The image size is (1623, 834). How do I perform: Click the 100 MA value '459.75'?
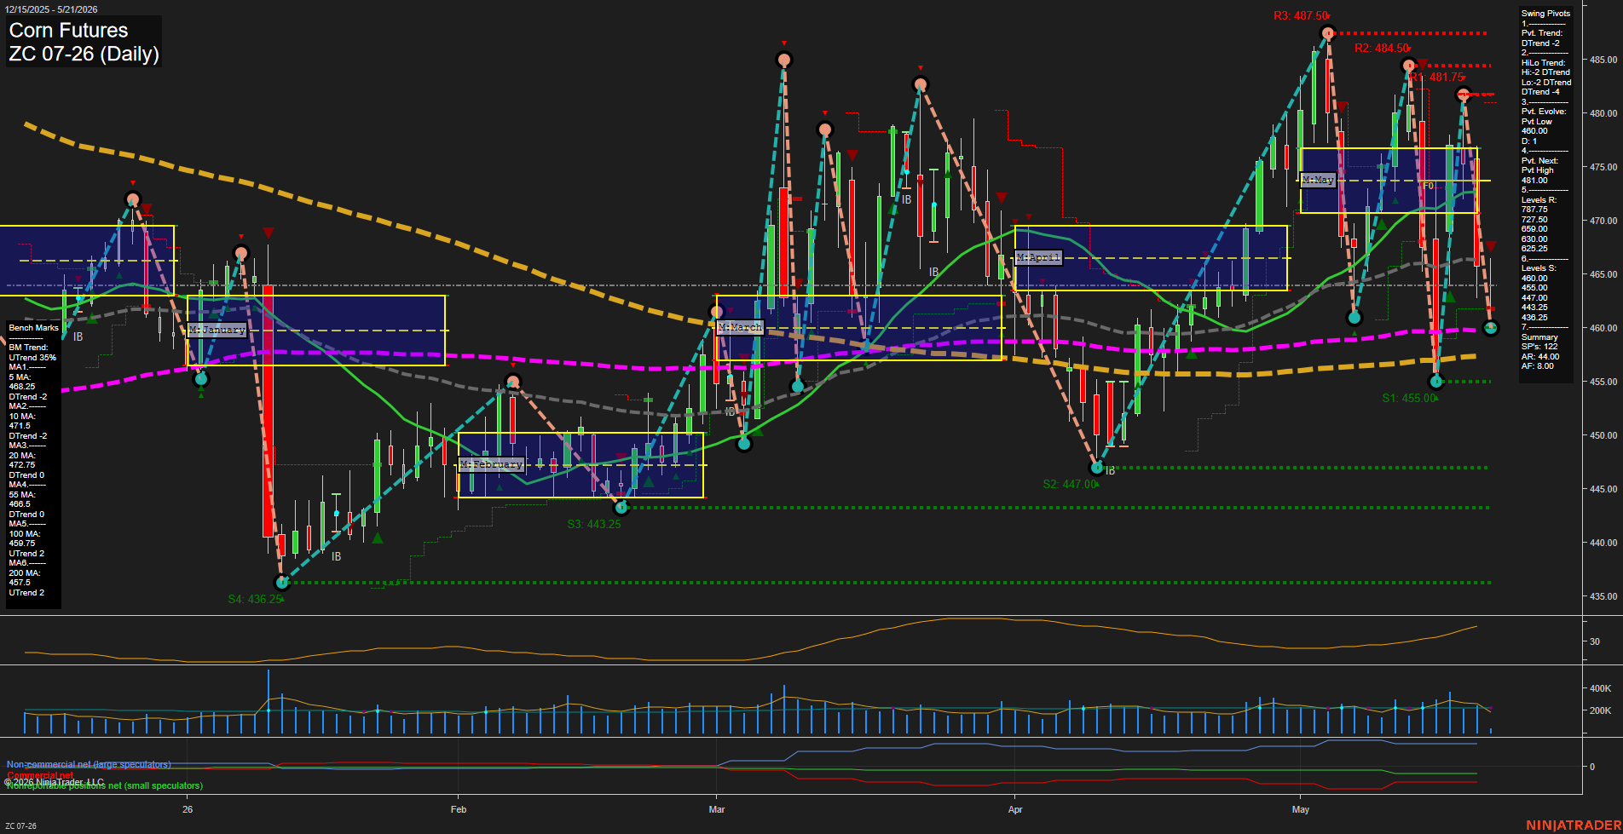tap(22, 544)
